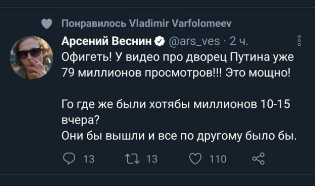
Task: Click the small heart icon beside Понравилось
Action: (x=45, y=23)
